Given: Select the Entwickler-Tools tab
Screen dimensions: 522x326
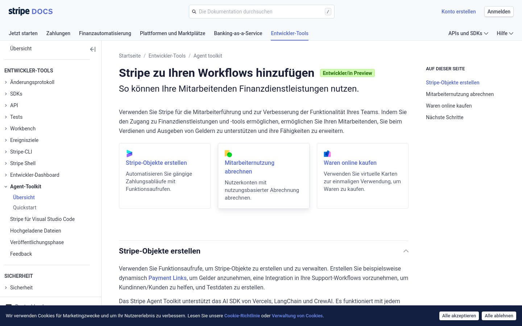Looking at the screenshot, I should [290, 33].
